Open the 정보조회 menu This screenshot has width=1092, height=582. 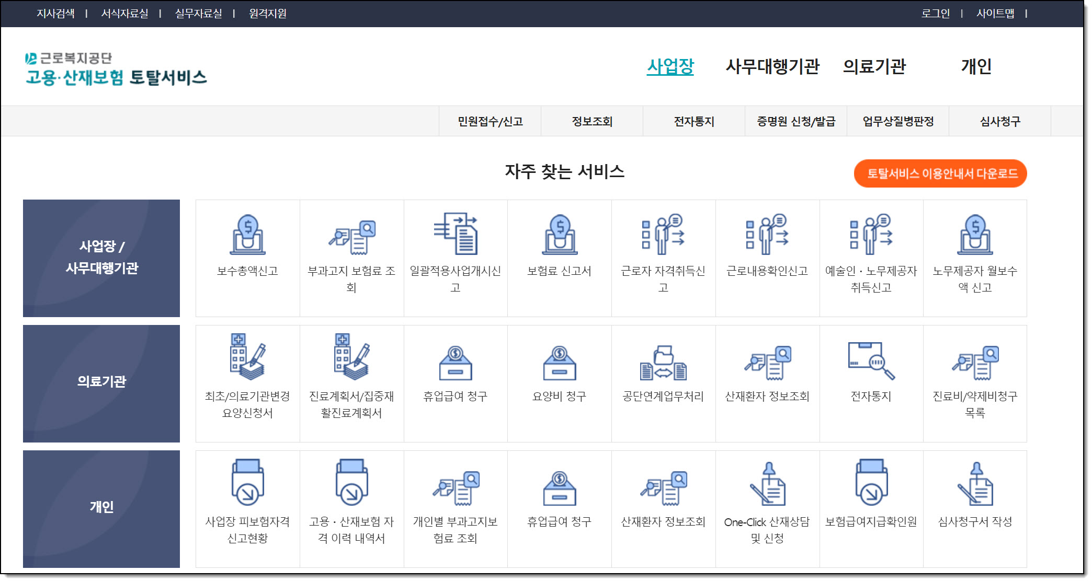point(592,121)
